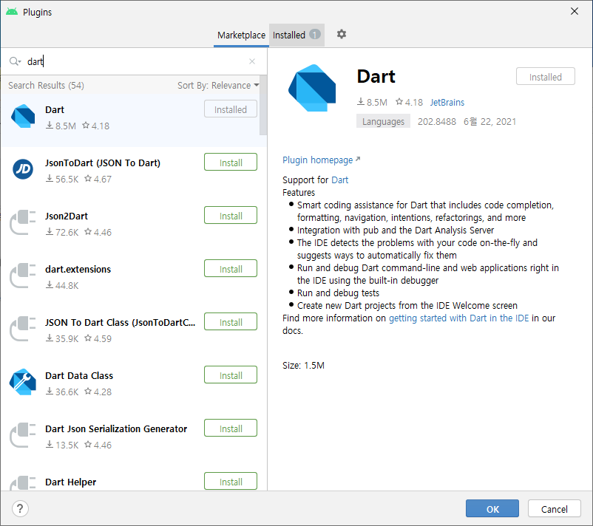Open help with the question mark button
Screen dimensions: 593x526
pyautogui.click(x=20, y=508)
